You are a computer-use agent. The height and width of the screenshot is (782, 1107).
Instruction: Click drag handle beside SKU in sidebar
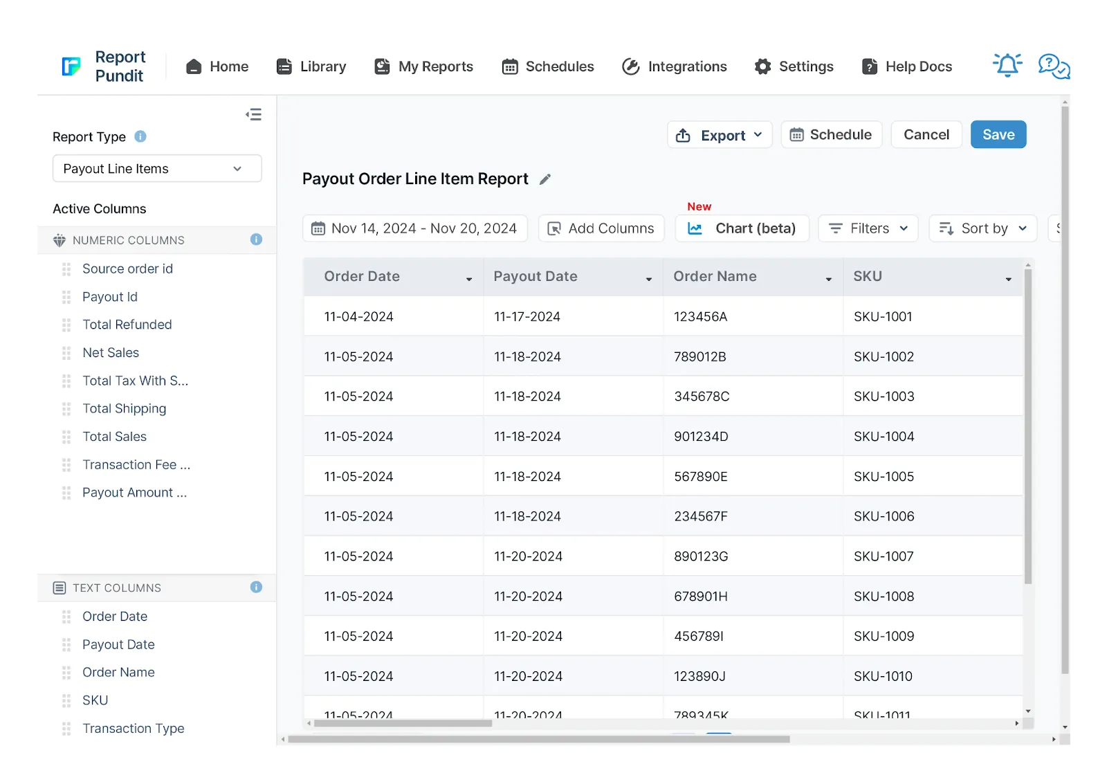66,700
